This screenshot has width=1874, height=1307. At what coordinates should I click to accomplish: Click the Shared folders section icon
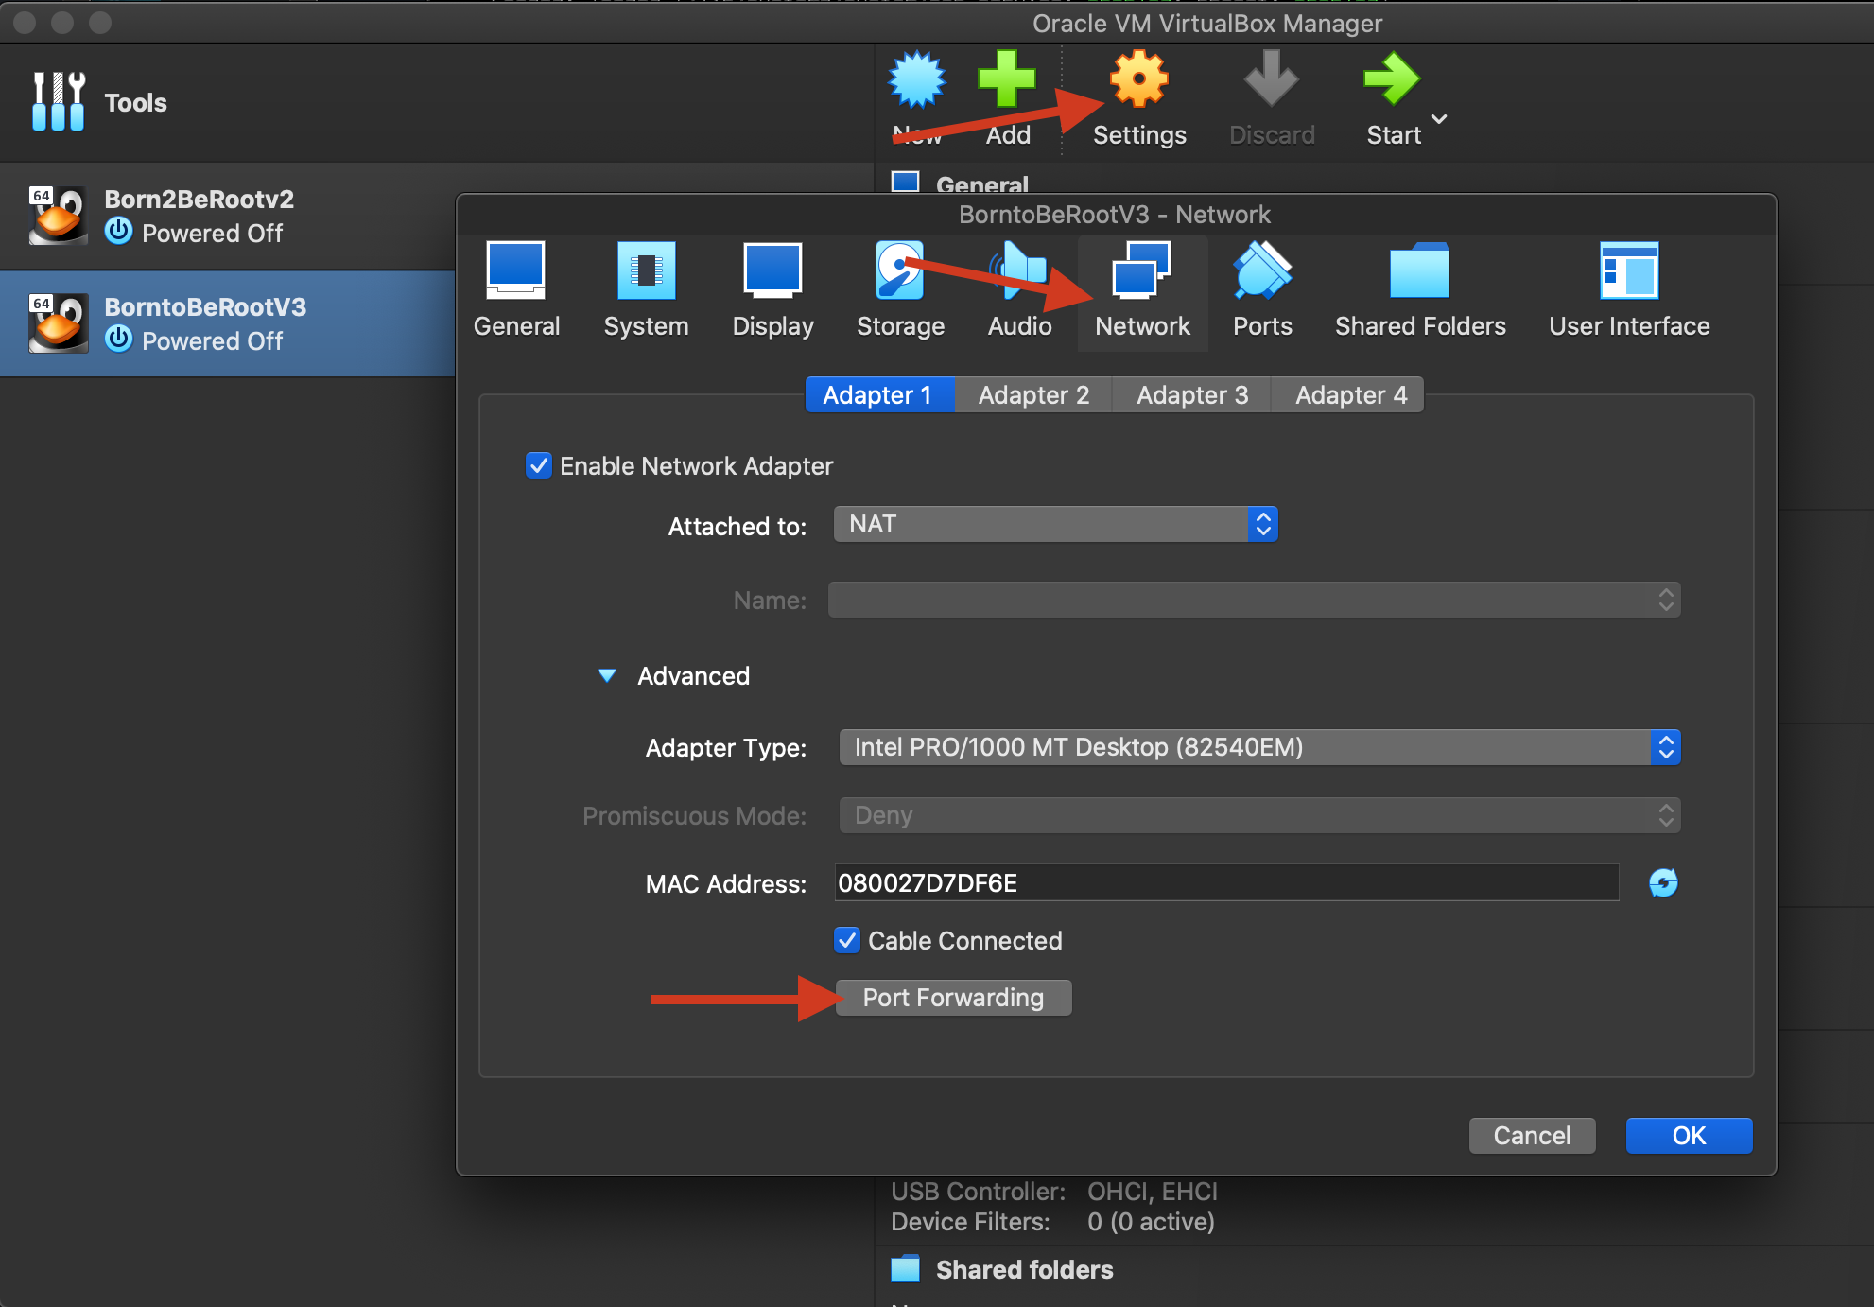906,1269
